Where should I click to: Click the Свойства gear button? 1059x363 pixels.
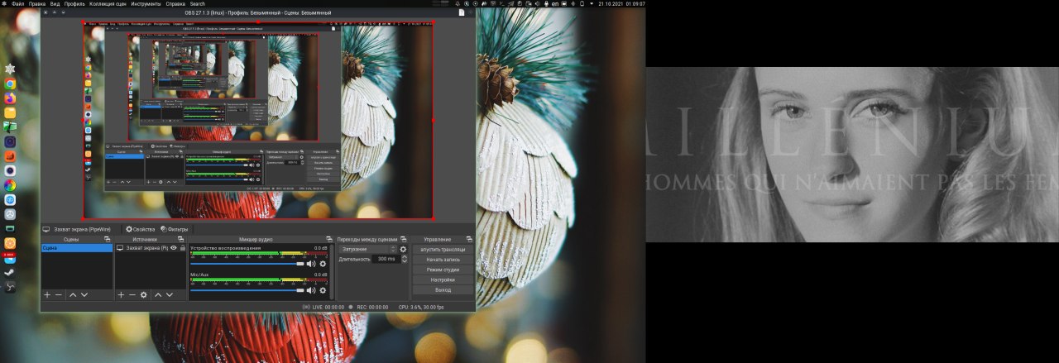[x=140, y=229]
